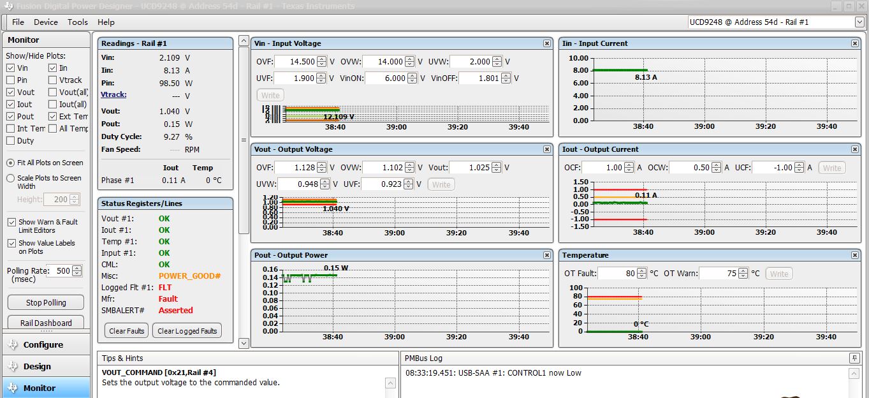Click the Stop Polling button
Image resolution: width=869 pixels, height=398 pixels.
click(46, 302)
